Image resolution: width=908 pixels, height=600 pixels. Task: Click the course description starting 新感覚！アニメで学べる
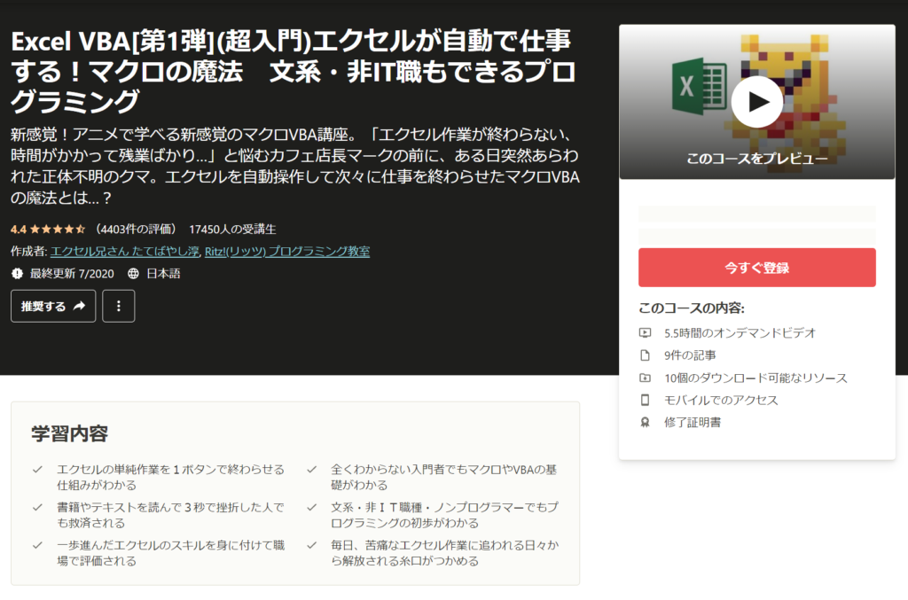[x=295, y=166]
